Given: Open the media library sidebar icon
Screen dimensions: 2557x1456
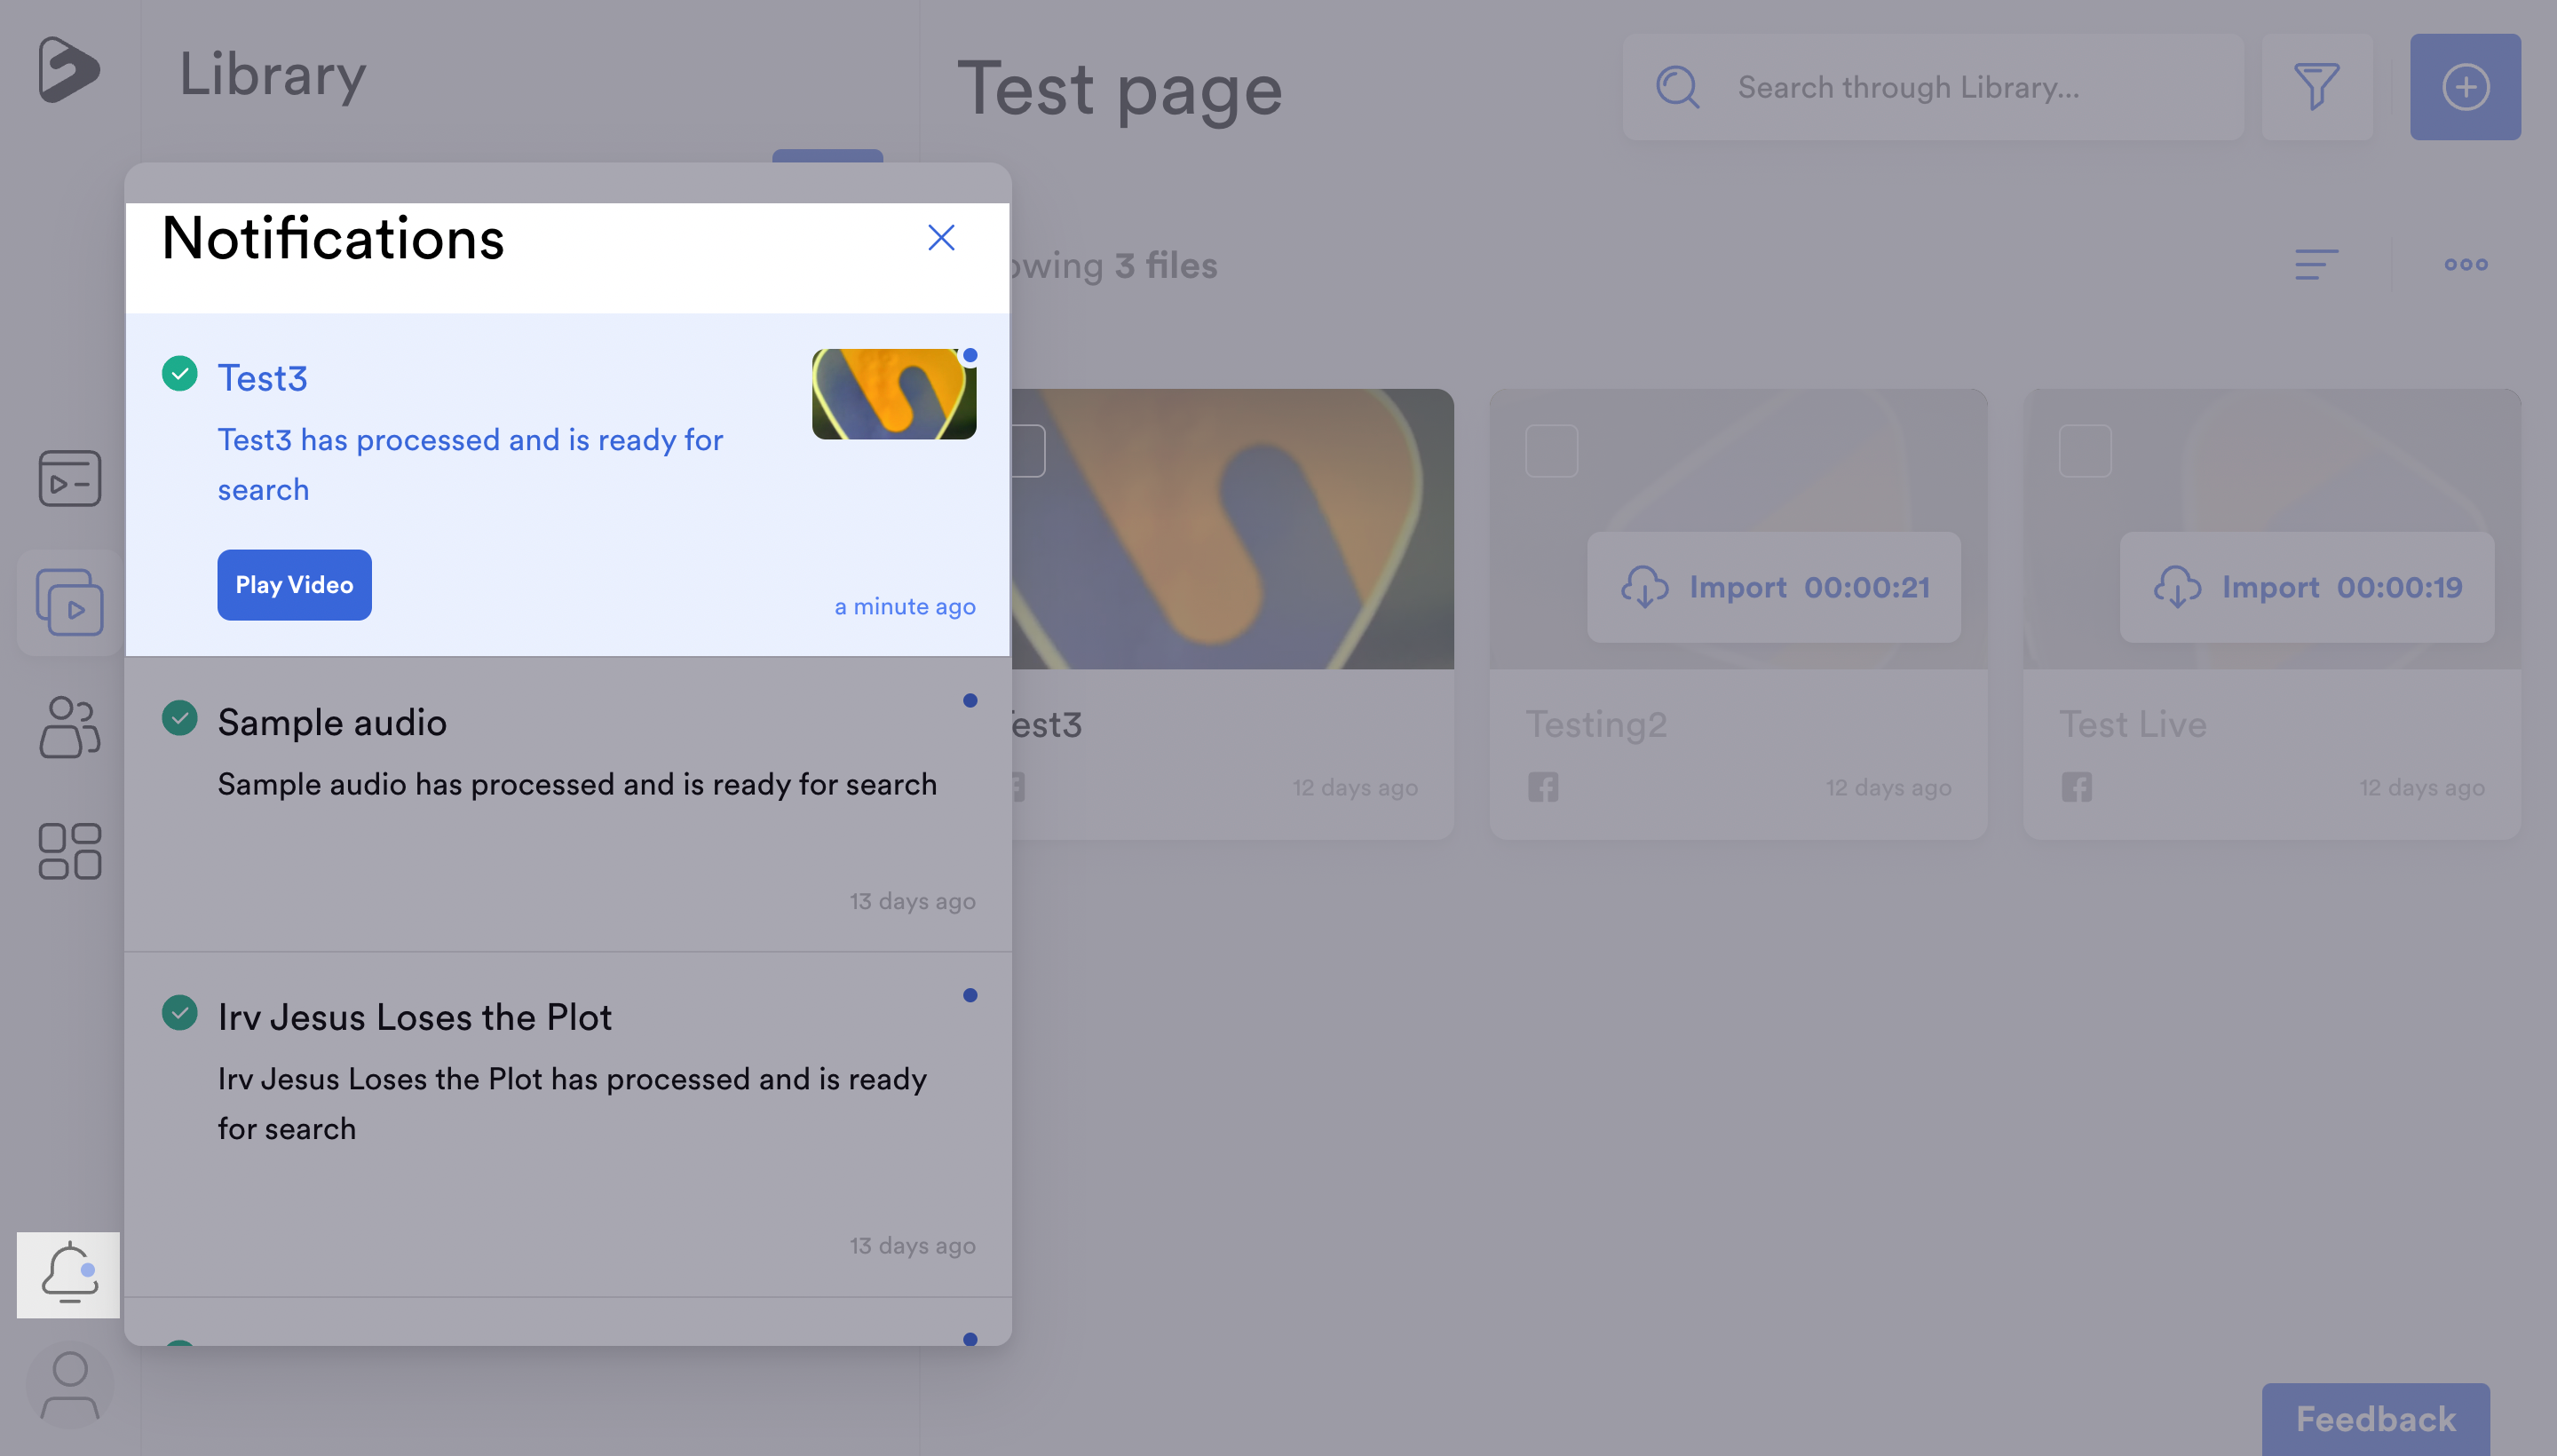Looking at the screenshot, I should (69, 602).
